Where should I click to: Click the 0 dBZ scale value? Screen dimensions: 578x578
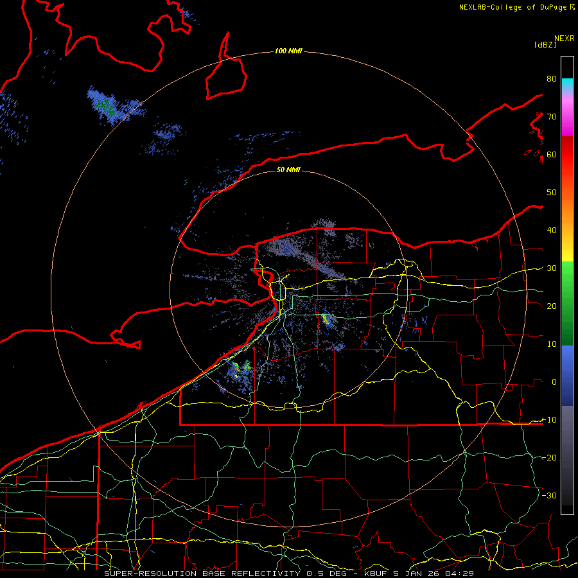coord(554,382)
